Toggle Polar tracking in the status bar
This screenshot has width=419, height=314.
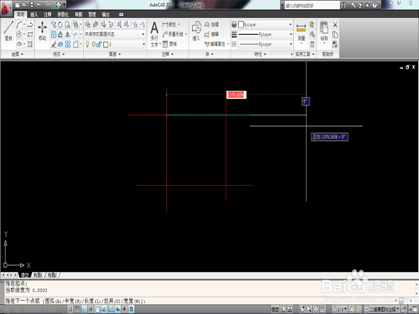91,309
